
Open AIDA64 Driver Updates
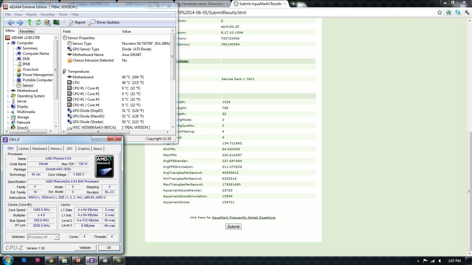104,22
